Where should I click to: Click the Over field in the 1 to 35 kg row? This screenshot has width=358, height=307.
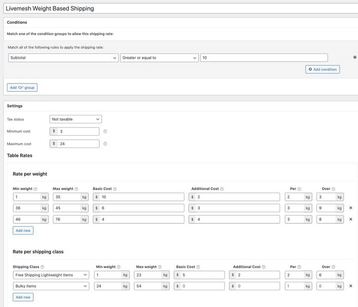(330, 197)
